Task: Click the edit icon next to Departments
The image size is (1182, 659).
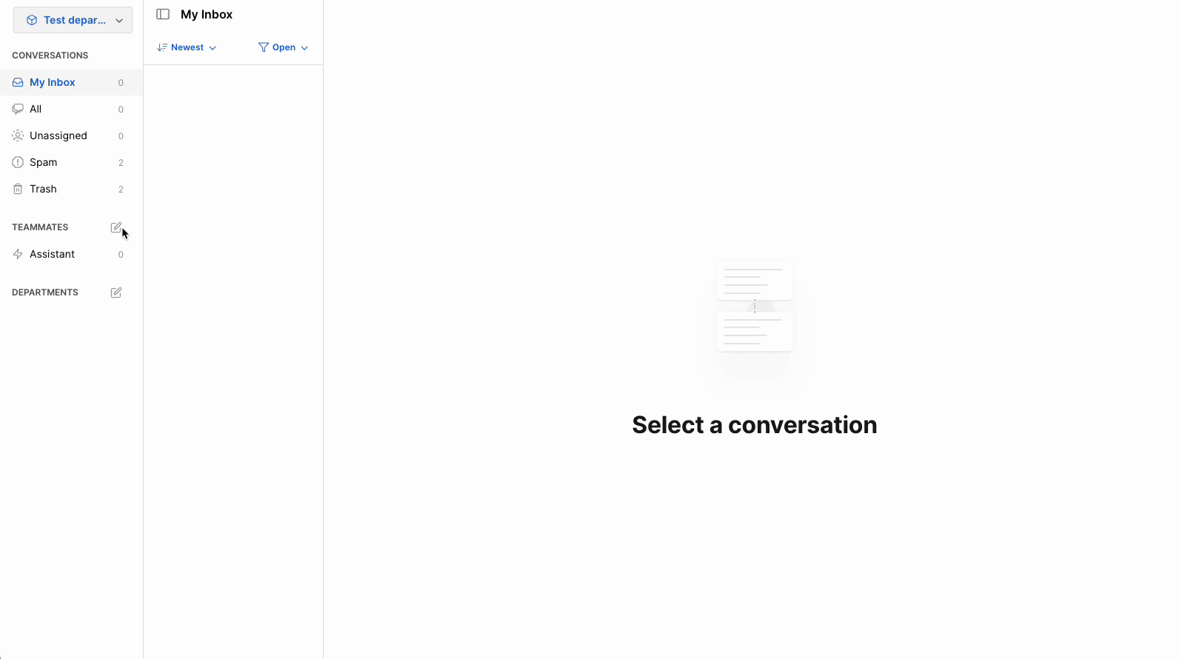Action: (116, 292)
